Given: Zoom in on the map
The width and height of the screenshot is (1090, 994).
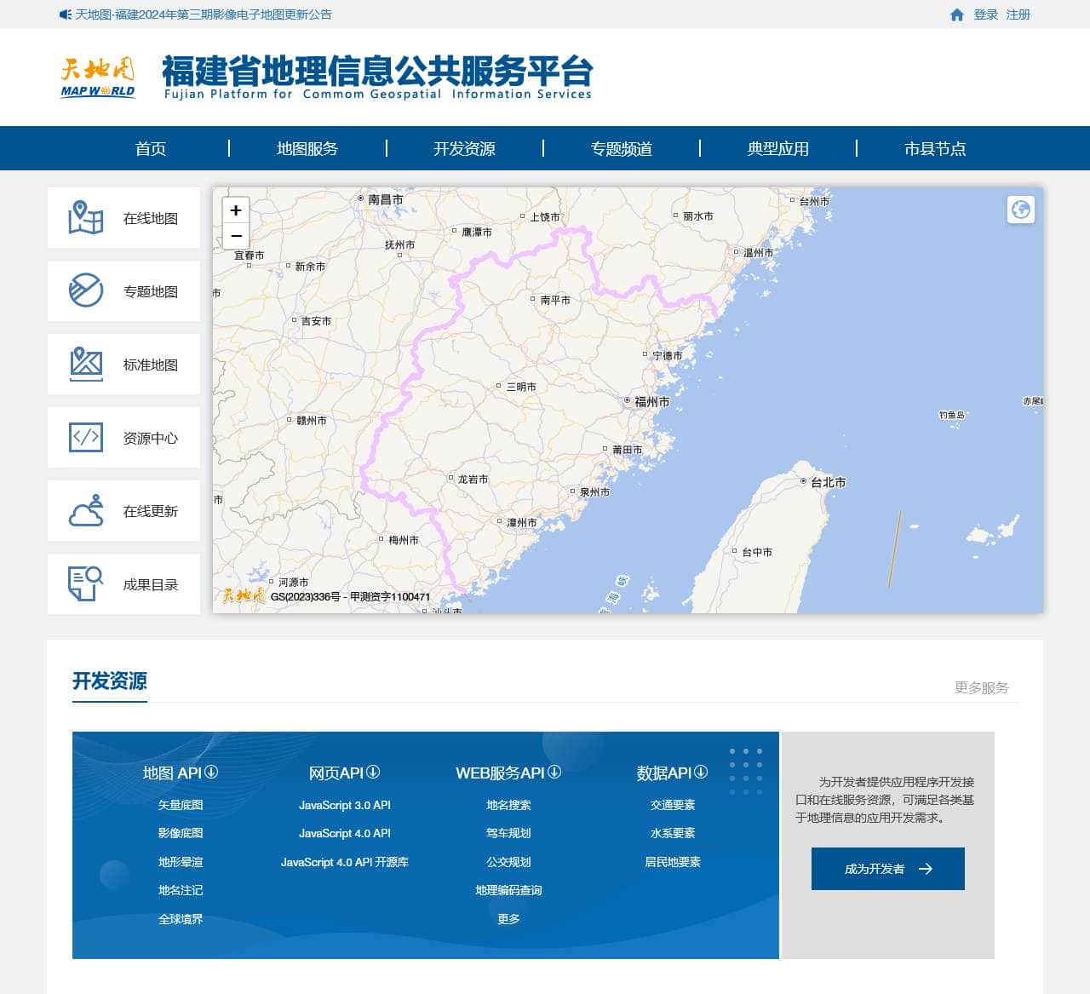Looking at the screenshot, I should pyautogui.click(x=236, y=210).
